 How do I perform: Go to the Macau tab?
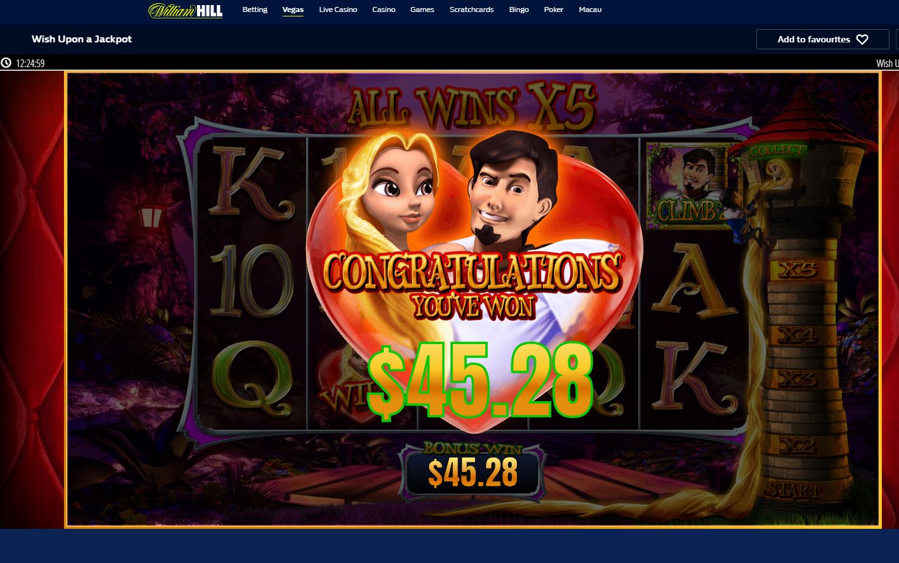pyautogui.click(x=590, y=9)
